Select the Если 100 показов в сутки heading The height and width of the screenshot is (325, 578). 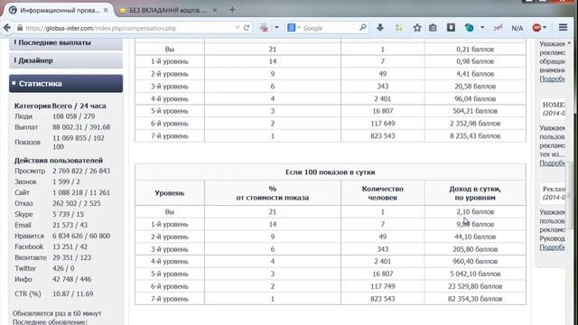click(331, 172)
